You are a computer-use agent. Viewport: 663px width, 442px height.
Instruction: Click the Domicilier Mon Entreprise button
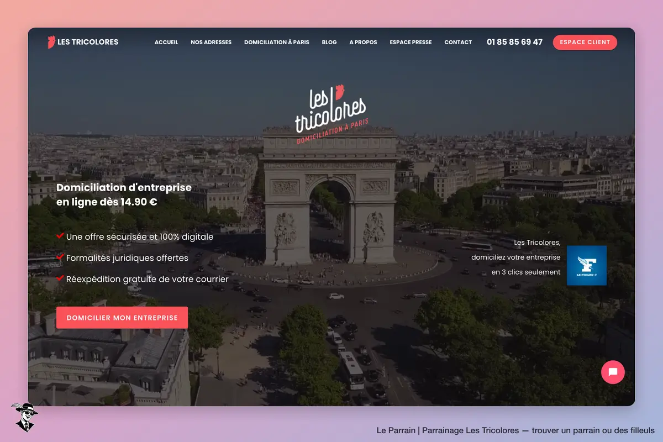pyautogui.click(x=122, y=318)
